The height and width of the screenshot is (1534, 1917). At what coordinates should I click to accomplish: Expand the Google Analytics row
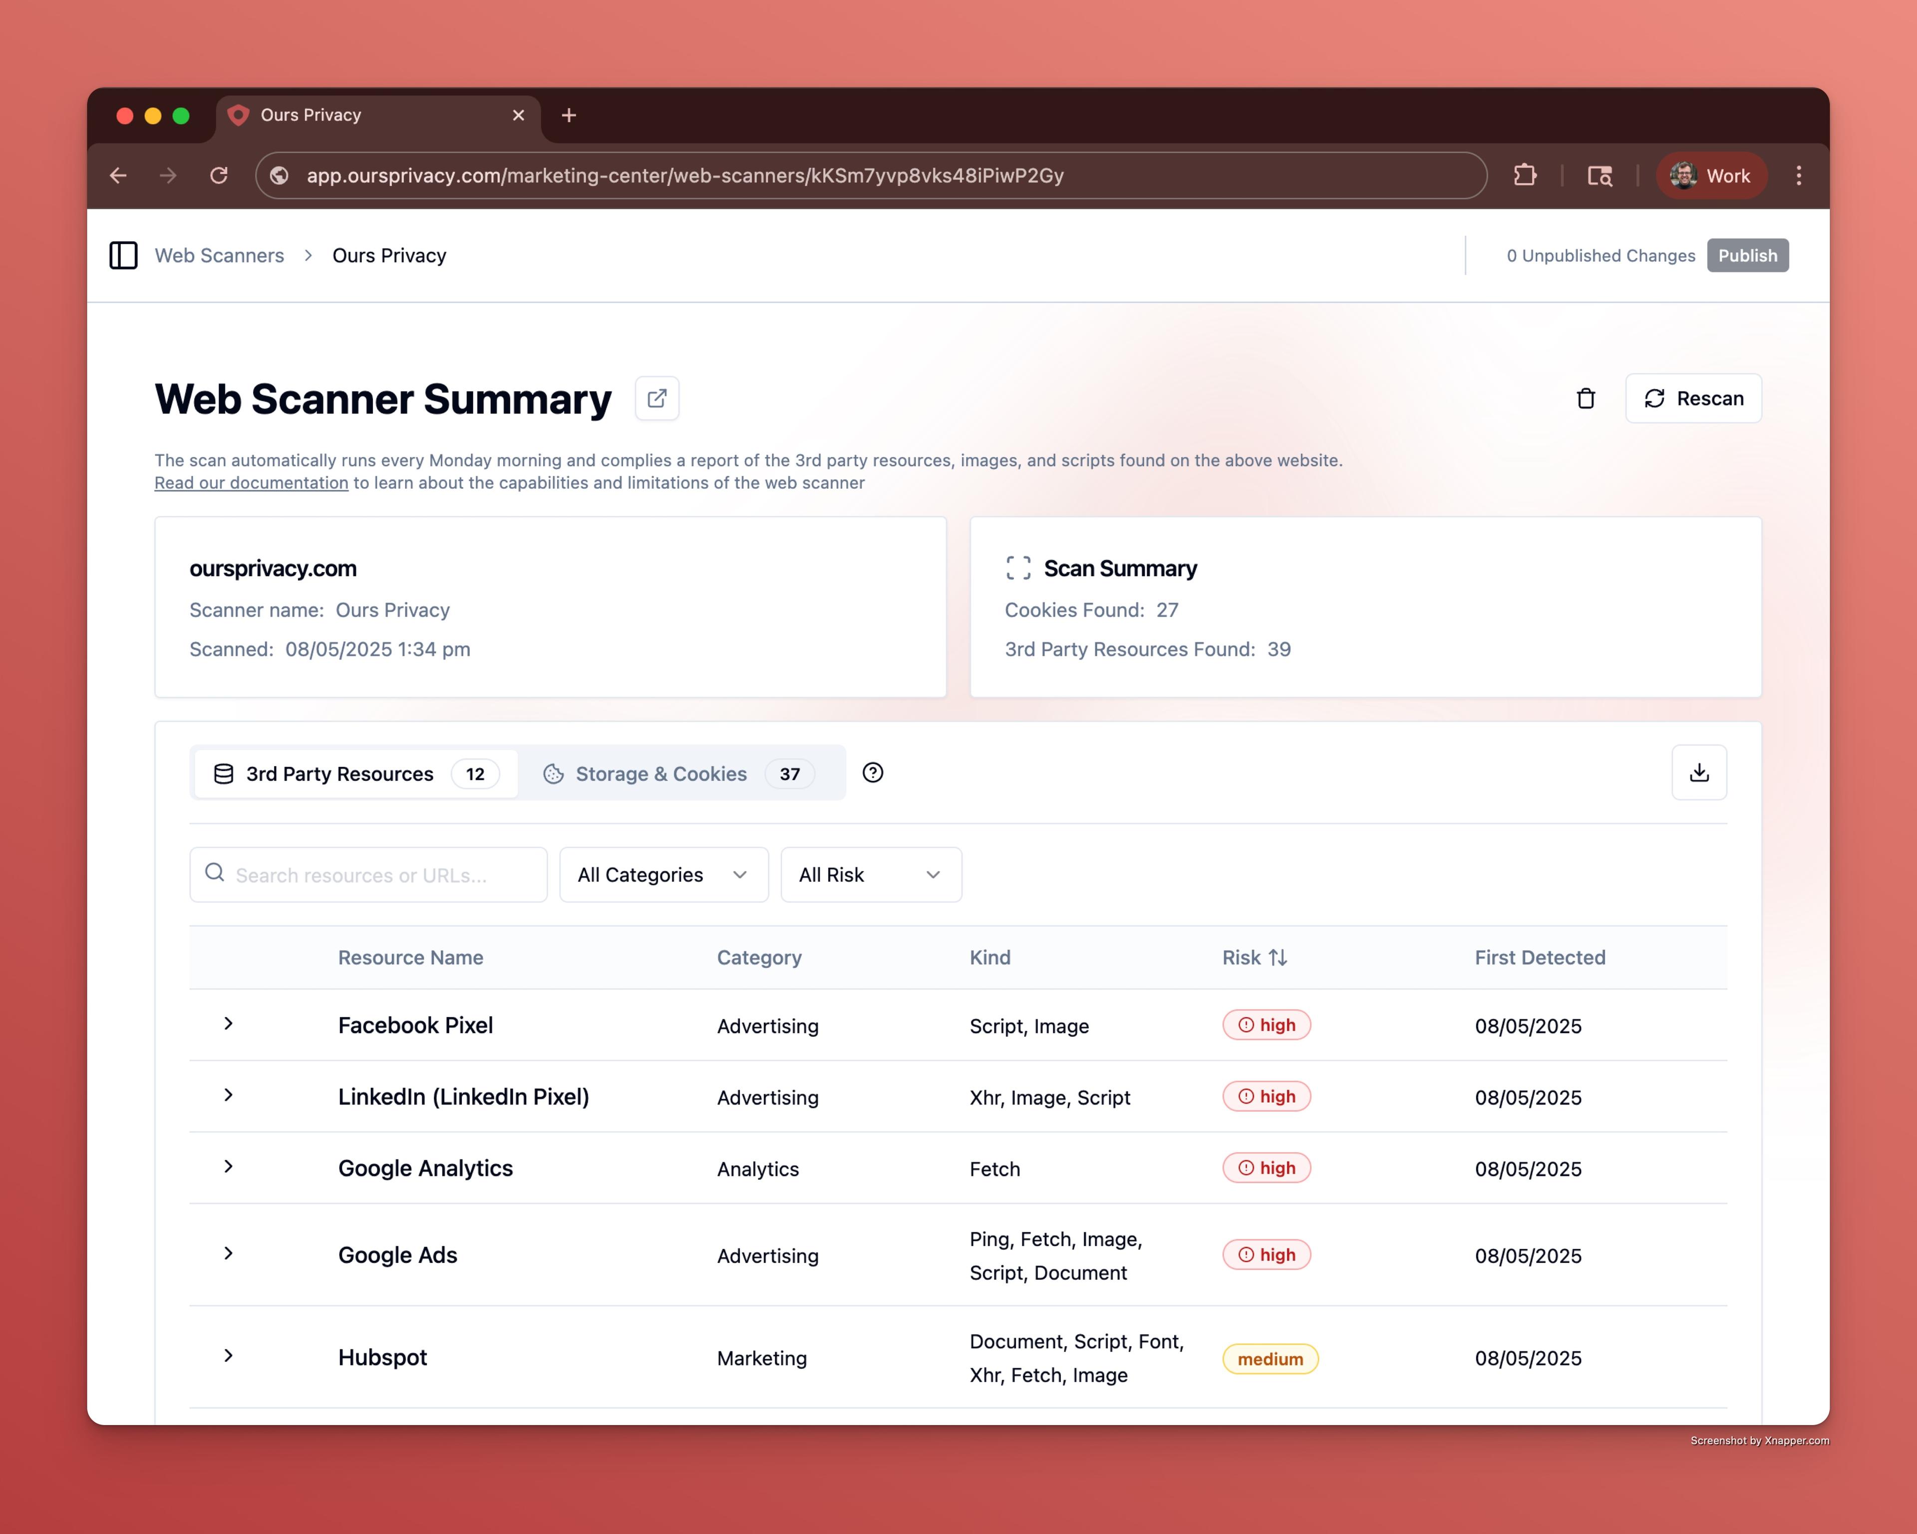229,1167
